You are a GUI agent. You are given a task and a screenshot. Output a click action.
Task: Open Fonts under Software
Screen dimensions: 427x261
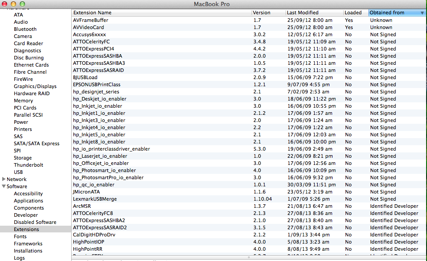tap(20, 236)
